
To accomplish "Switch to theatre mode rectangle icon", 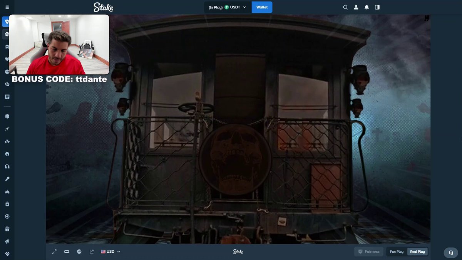I will pyautogui.click(x=67, y=252).
